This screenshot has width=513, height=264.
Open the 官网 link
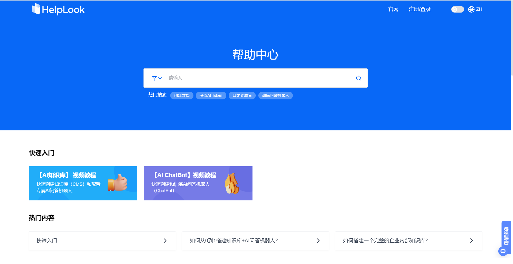[393, 9]
